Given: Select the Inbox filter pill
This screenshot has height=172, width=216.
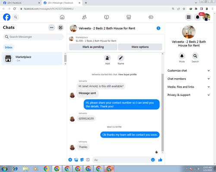Looking at the screenshot, I should (x=9, y=47).
